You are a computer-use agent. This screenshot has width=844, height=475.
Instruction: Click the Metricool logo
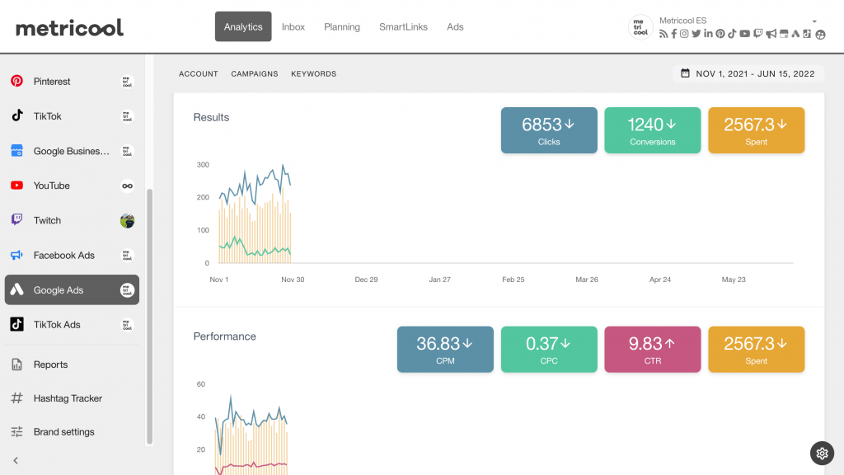[69, 27]
